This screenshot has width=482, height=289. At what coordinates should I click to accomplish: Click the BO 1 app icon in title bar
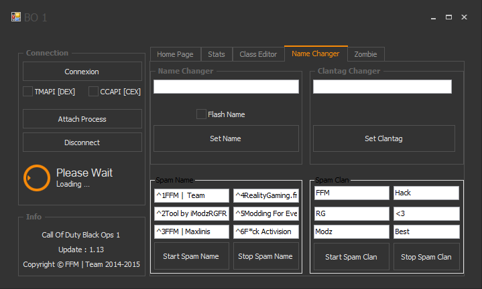pos(16,17)
